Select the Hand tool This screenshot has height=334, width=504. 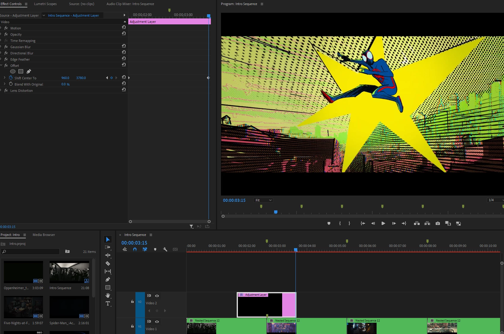(108, 295)
